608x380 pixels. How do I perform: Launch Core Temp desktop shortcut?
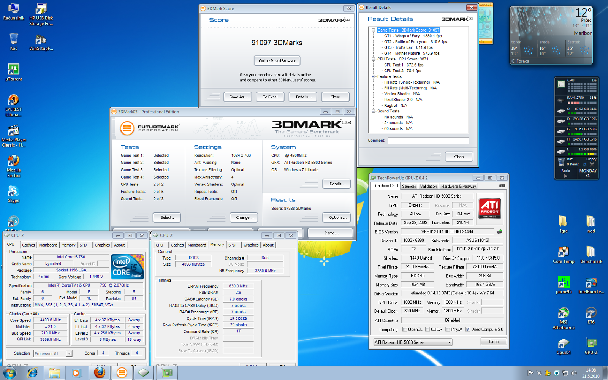point(564,255)
